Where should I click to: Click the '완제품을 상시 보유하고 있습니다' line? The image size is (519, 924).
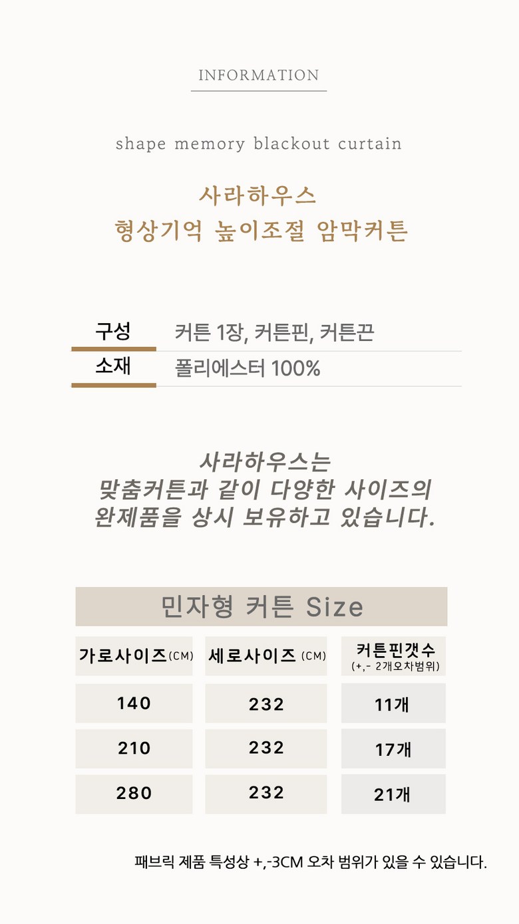click(x=264, y=517)
